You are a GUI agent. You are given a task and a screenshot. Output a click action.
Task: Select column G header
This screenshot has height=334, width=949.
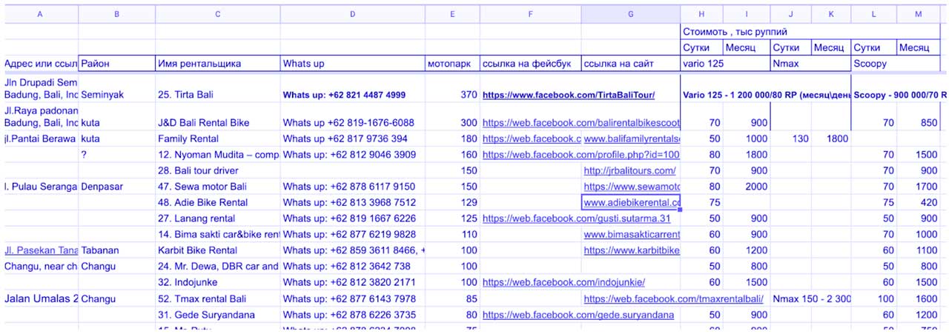630,14
